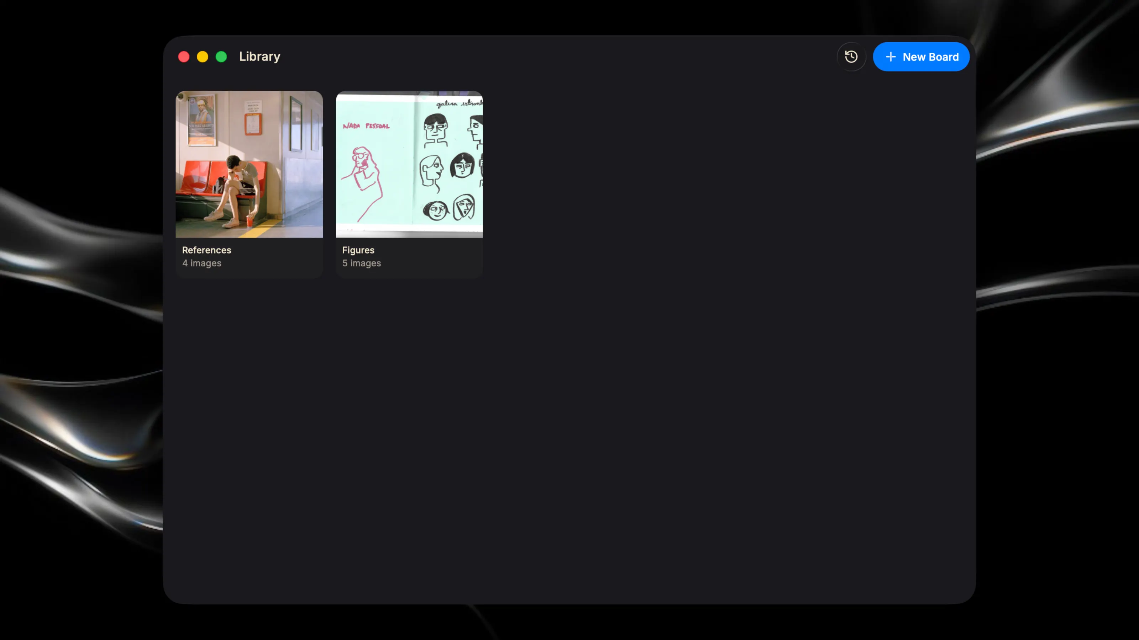
Task: Open the References board thumbnail
Action: pos(249,164)
